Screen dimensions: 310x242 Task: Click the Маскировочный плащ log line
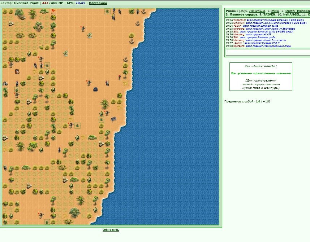258,46
